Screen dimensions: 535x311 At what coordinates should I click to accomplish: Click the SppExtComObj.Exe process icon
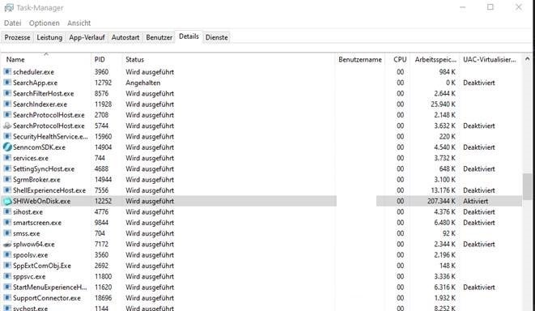7,266
